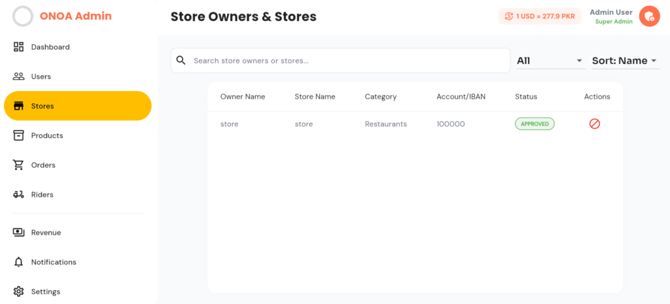
Task: Click the Revenue cash icon
Action: (18, 232)
